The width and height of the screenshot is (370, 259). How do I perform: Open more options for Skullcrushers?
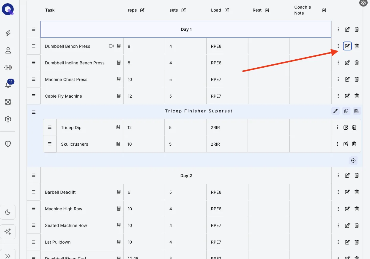[x=338, y=144]
